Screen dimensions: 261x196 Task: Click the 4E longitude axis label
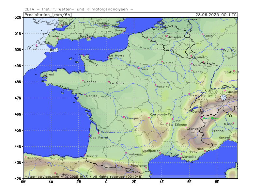tap(161, 182)
